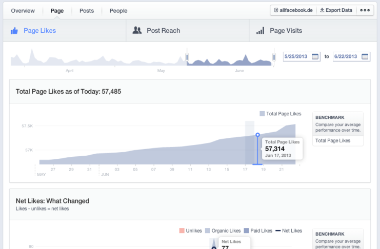Click the allfacebook.de page icon
The image size is (380, 249).
click(x=276, y=10)
